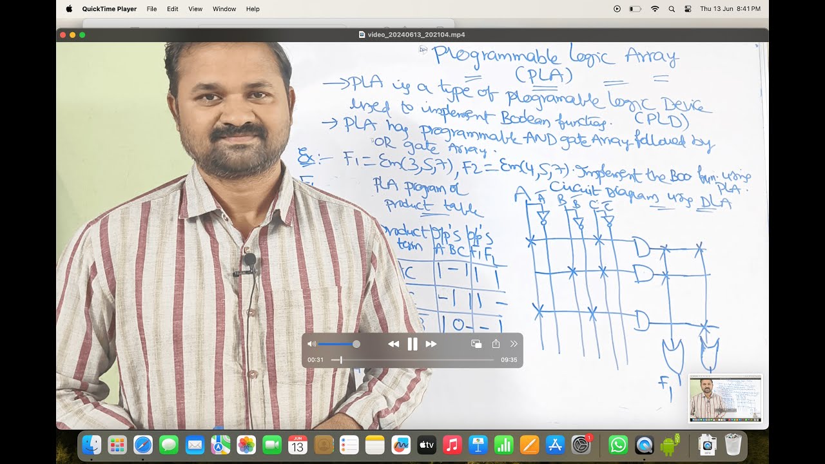Open Messages from the dock
Viewport: 825px width, 464px height.
169,445
